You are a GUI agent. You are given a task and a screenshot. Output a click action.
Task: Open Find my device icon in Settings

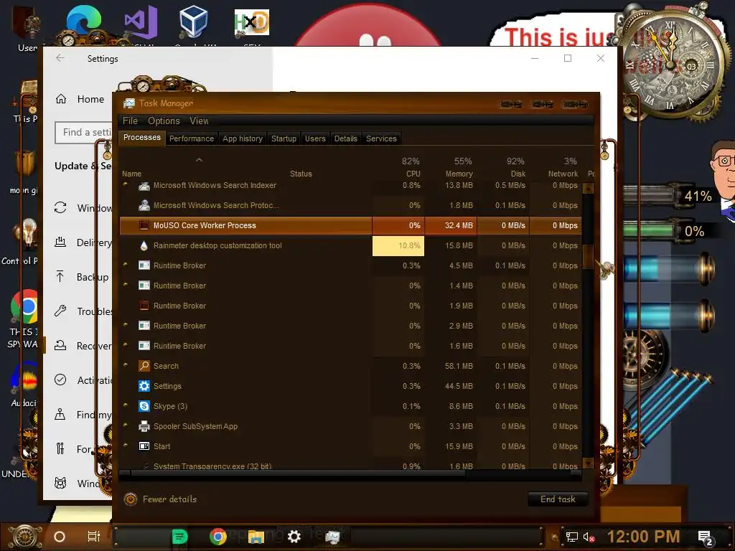[60, 415]
